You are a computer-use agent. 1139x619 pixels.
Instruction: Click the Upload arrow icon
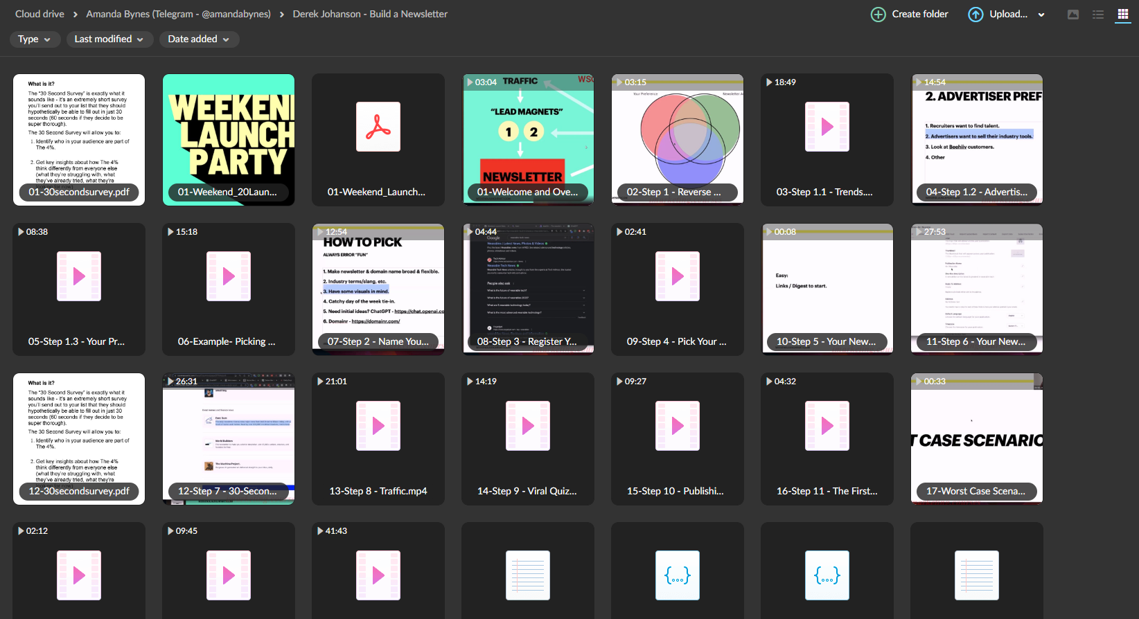tap(975, 15)
